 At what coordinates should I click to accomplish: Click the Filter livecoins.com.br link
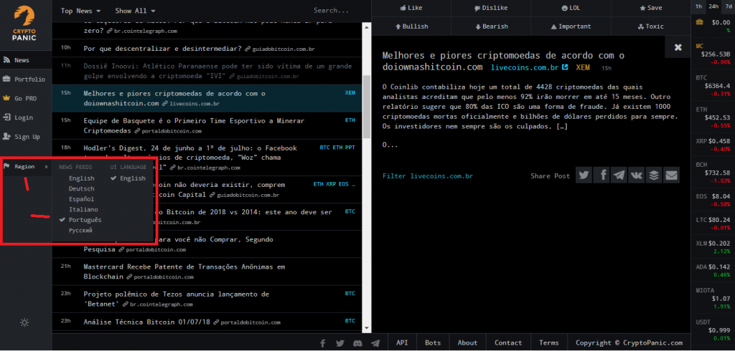pyautogui.click(x=428, y=176)
